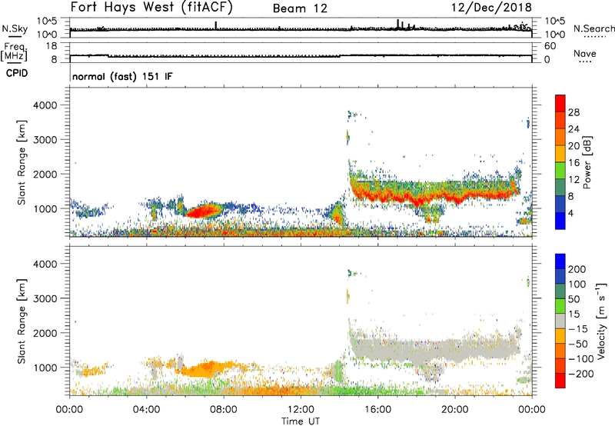This screenshot has height=426, width=615.
Task: Click the red bottom segment of Velocity colorbar
Action: (x=560, y=381)
